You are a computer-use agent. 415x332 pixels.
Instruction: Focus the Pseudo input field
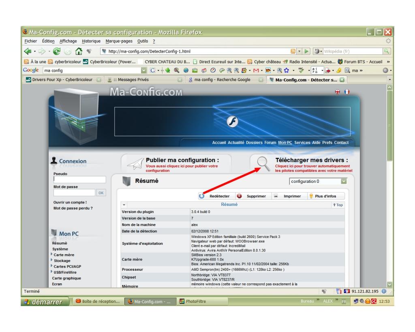(80, 180)
